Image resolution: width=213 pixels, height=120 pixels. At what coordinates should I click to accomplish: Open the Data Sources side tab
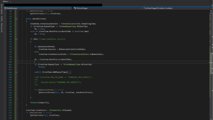tap(2, 28)
